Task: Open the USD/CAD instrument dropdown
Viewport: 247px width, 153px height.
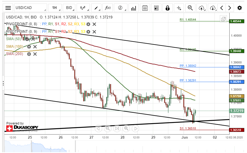Action: coord(30,8)
